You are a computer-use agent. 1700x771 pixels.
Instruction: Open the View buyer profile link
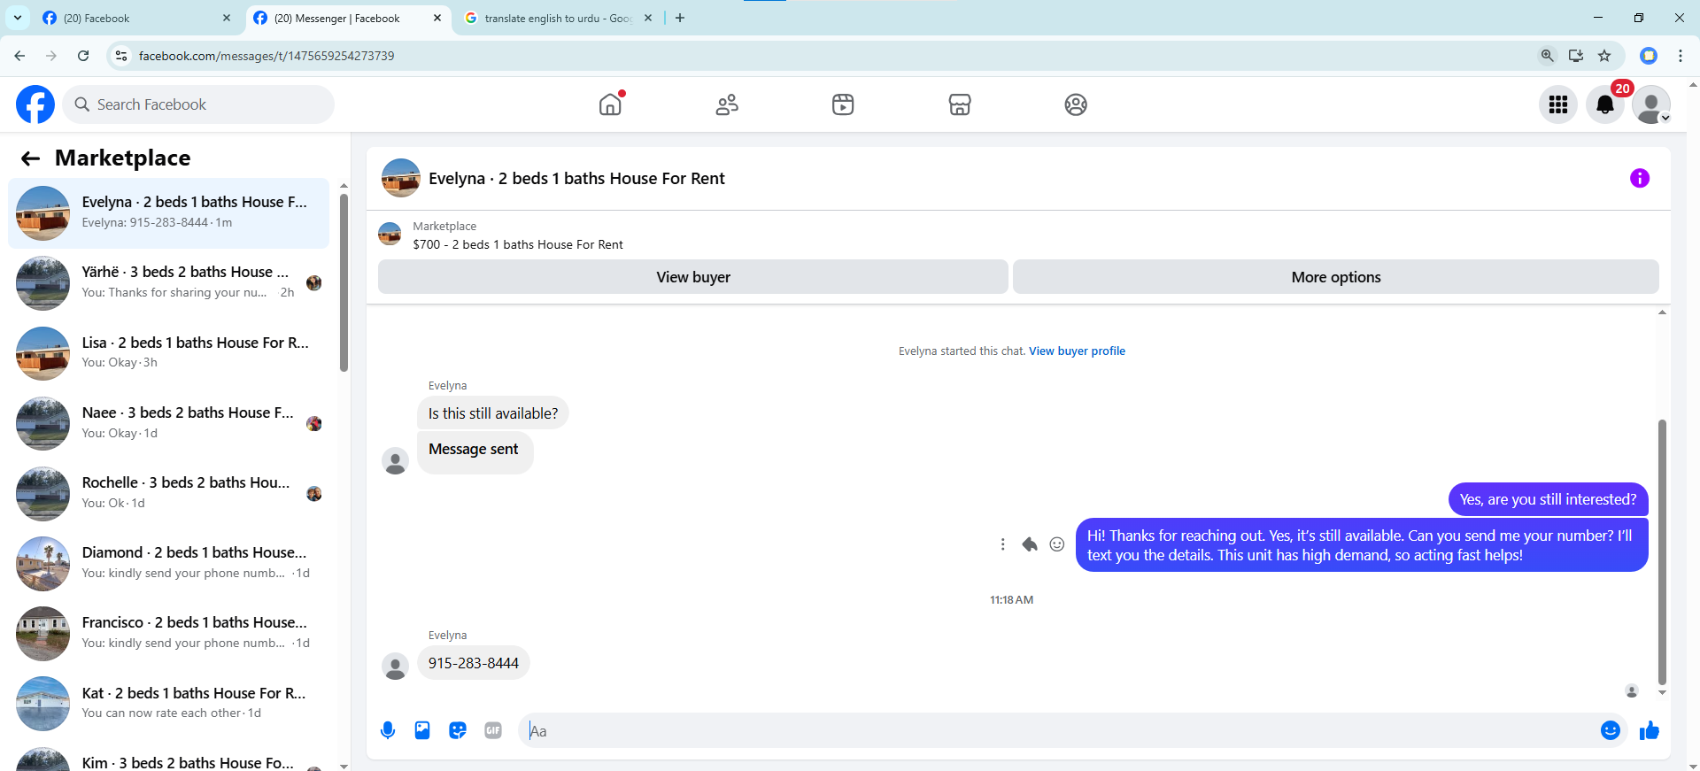pos(1077,351)
